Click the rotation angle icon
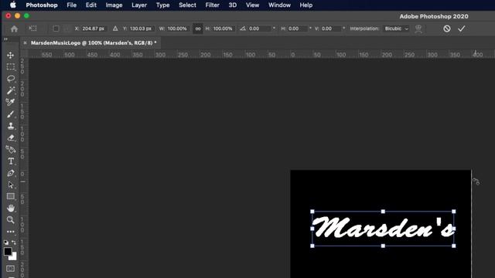Viewport: 495px width, 278px height. 242,29
